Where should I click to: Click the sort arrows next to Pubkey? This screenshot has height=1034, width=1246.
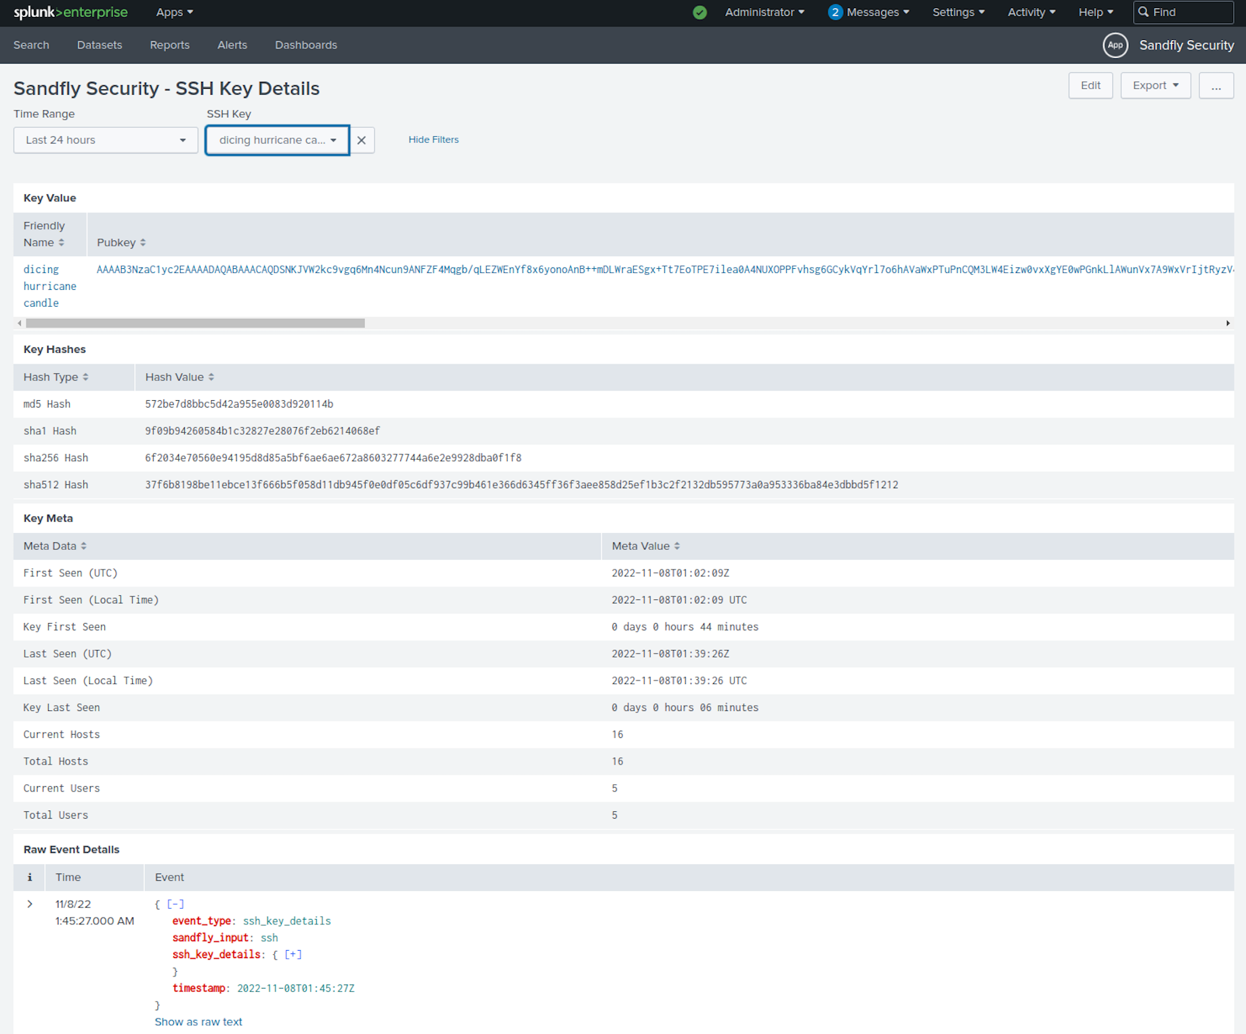143,242
